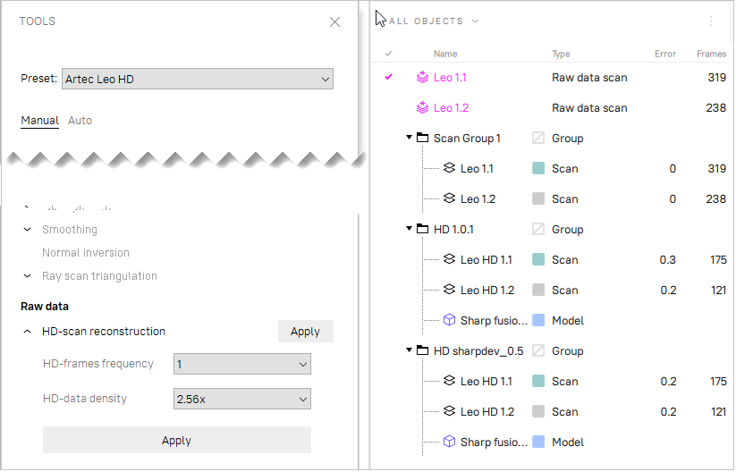Click scan icon of Leo HD 1.1 in HD 1.0.1

[449, 259]
